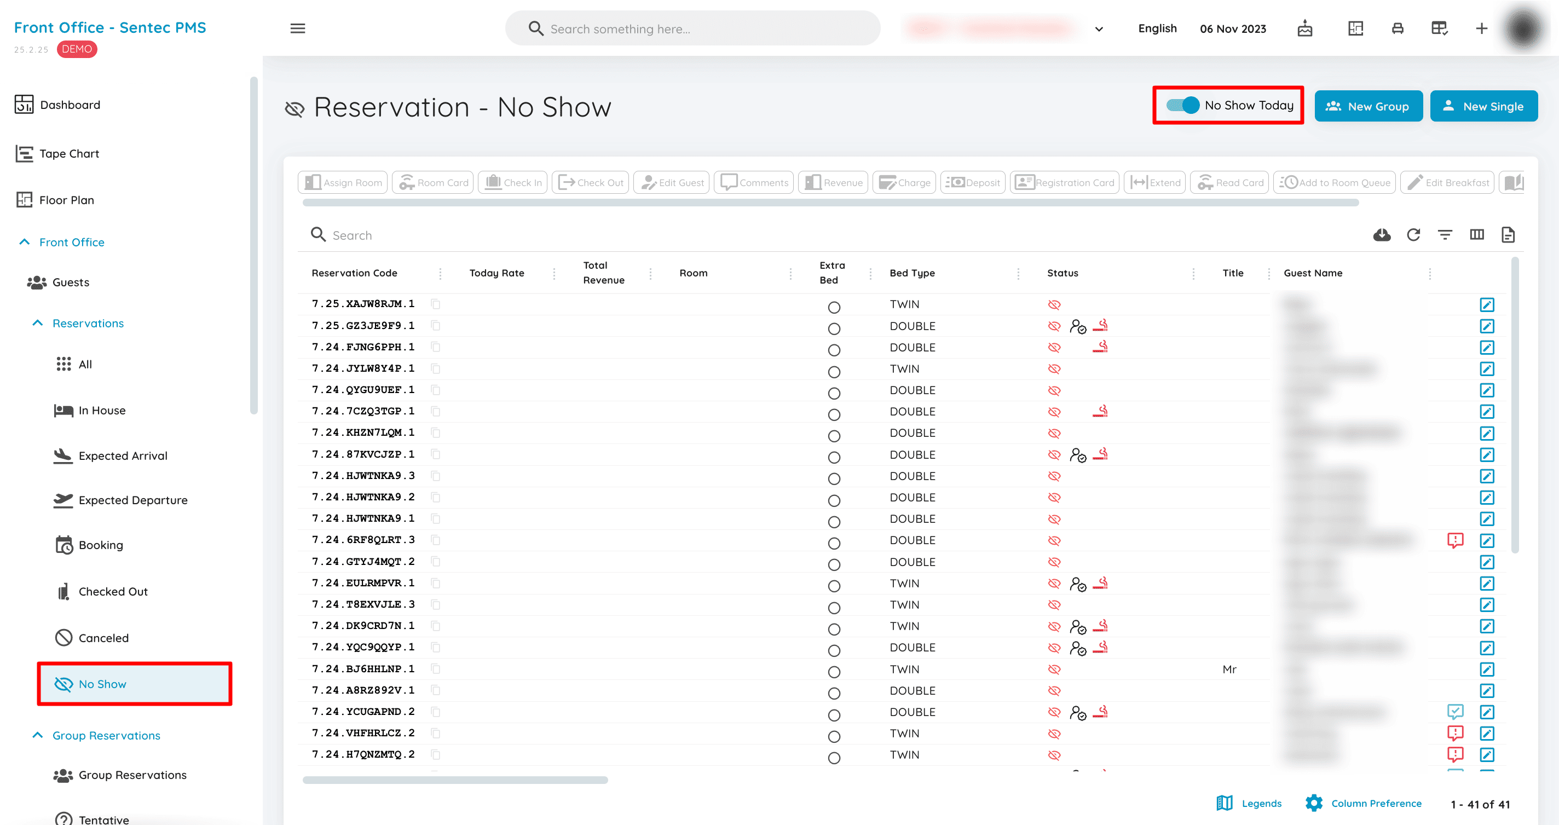This screenshot has width=1559, height=825.
Task: Open the Dashboard menu item
Action: 57,105
